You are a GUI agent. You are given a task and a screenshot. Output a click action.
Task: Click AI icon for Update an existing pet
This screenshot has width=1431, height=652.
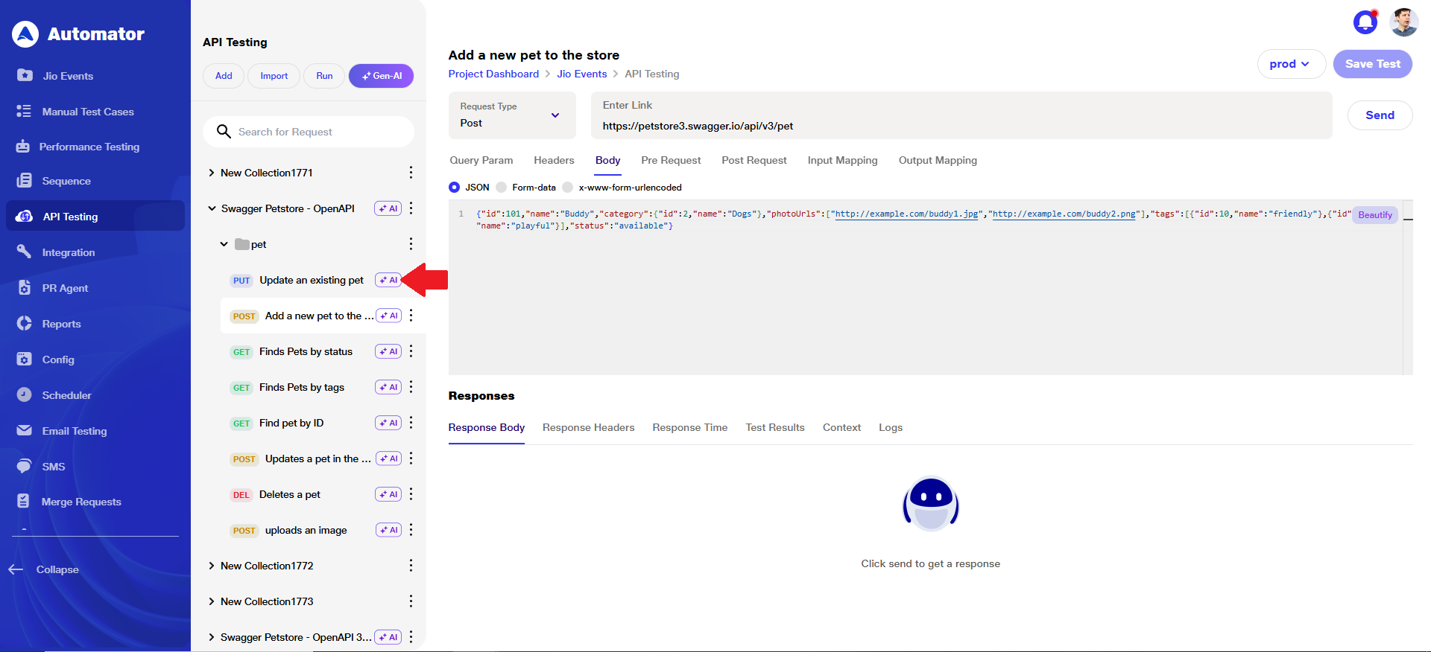[x=388, y=281]
